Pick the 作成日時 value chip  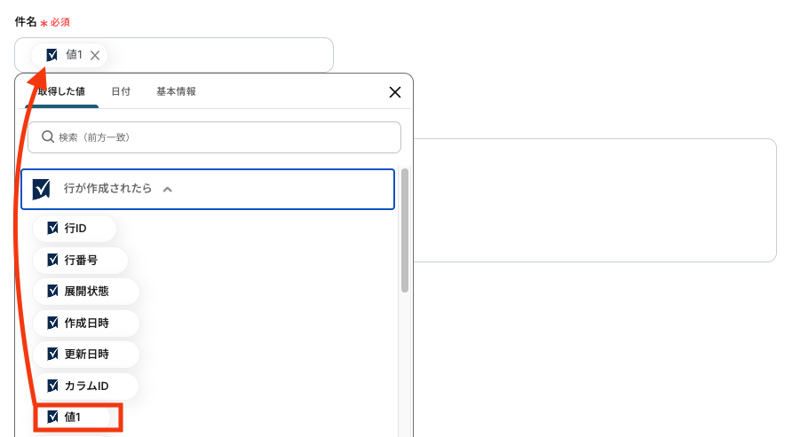click(85, 323)
